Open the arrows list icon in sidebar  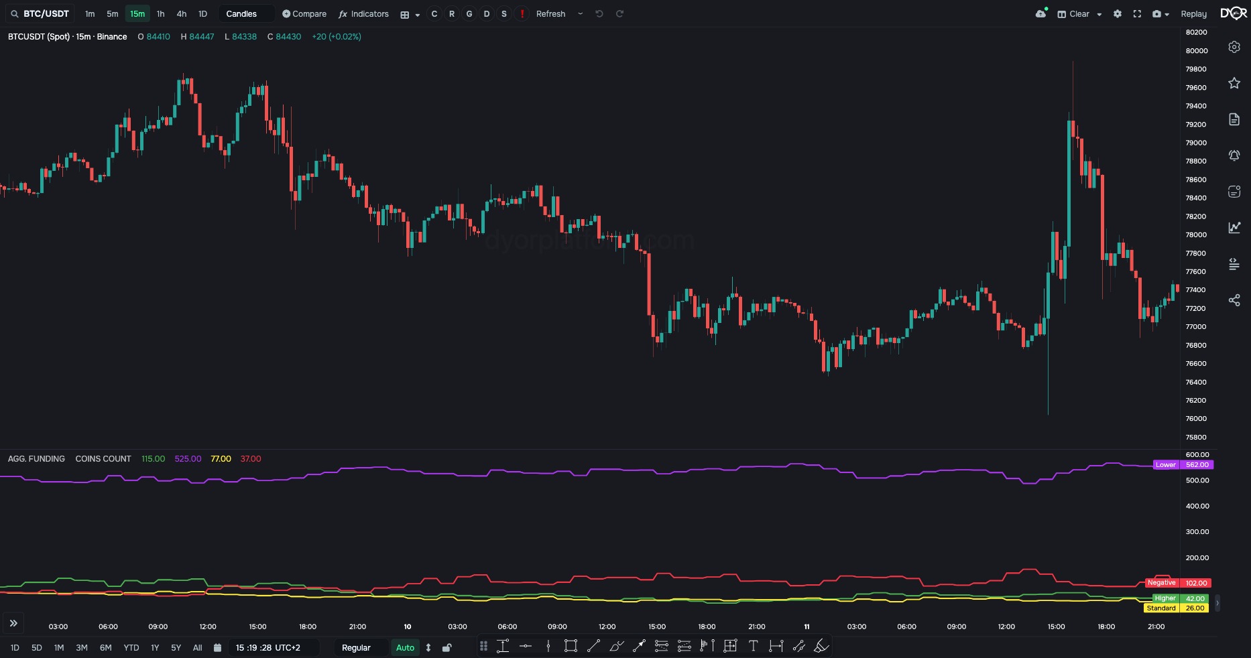(x=1234, y=264)
